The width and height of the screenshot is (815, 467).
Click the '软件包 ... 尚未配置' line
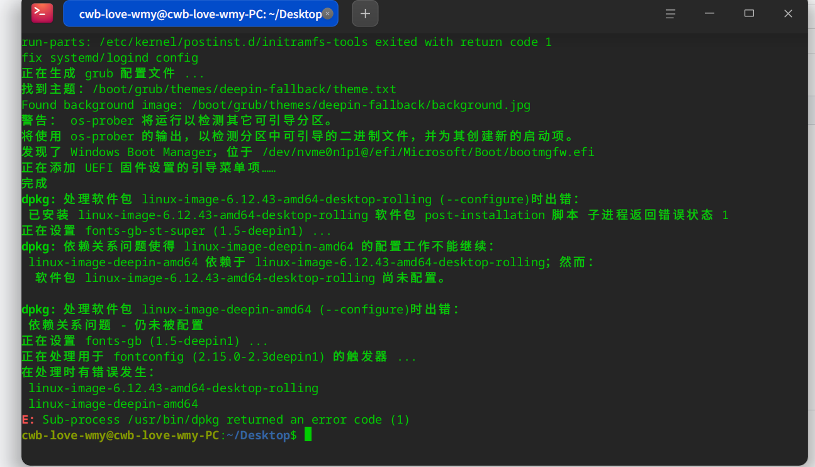[x=242, y=278]
